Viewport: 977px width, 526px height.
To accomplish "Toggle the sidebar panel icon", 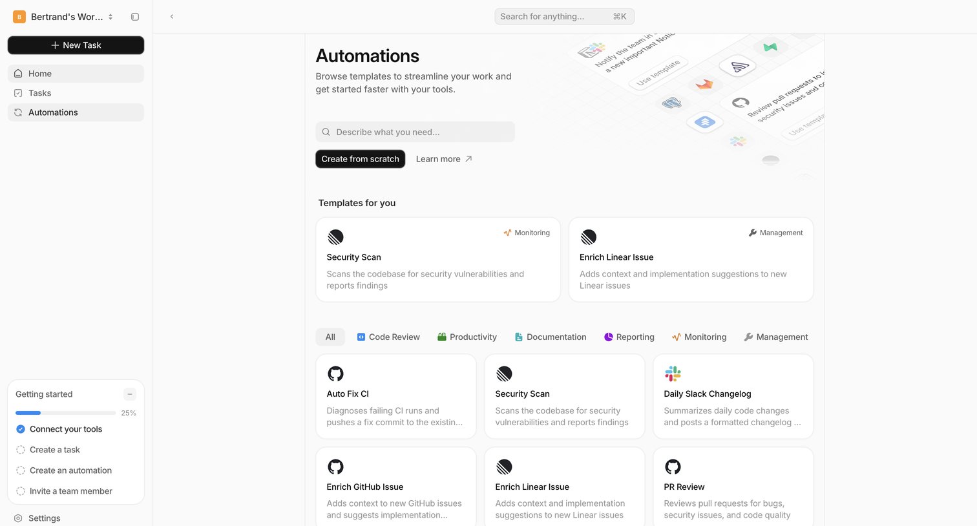I will (x=135, y=17).
